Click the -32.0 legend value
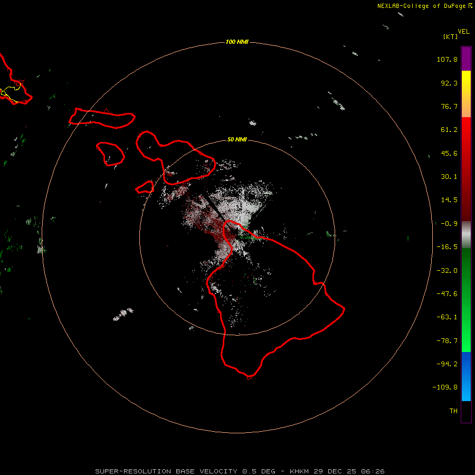 pyautogui.click(x=447, y=271)
